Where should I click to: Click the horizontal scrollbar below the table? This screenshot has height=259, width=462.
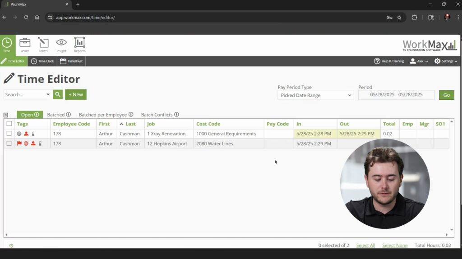[226, 235]
